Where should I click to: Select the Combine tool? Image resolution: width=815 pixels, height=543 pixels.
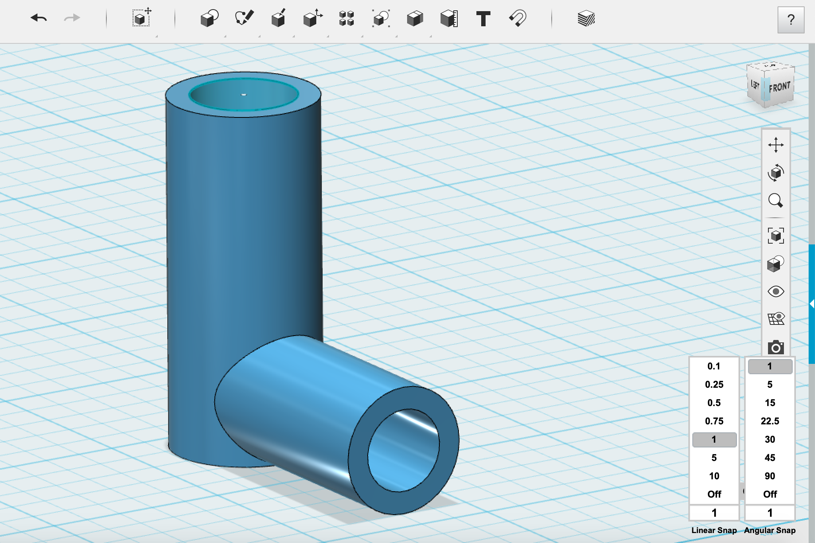[415, 19]
